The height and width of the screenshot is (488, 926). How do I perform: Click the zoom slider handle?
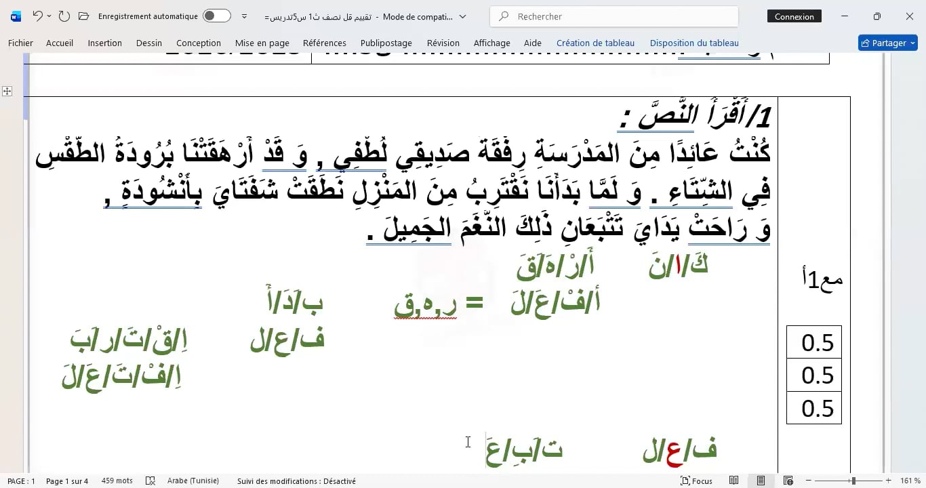click(x=853, y=481)
